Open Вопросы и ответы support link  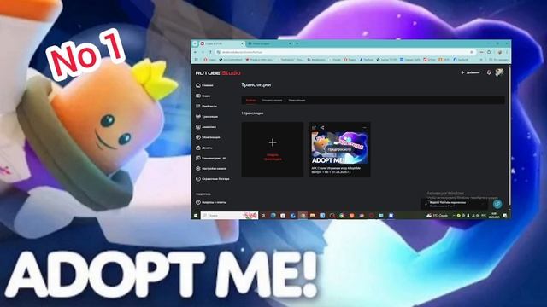coord(211,202)
